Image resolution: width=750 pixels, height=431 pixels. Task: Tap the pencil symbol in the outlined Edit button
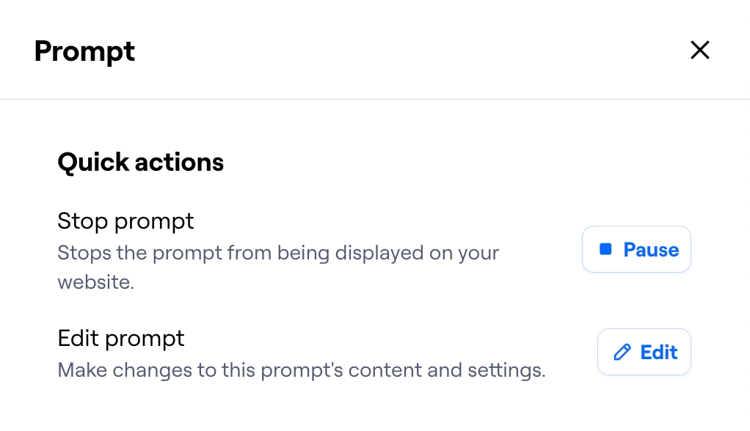pos(622,352)
